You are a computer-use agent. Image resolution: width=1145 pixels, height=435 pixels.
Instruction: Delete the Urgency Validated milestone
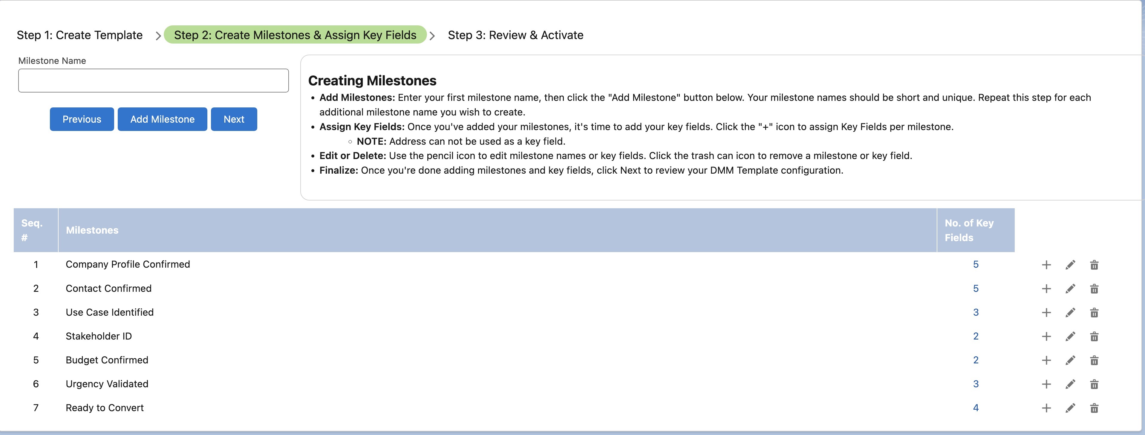1094,384
